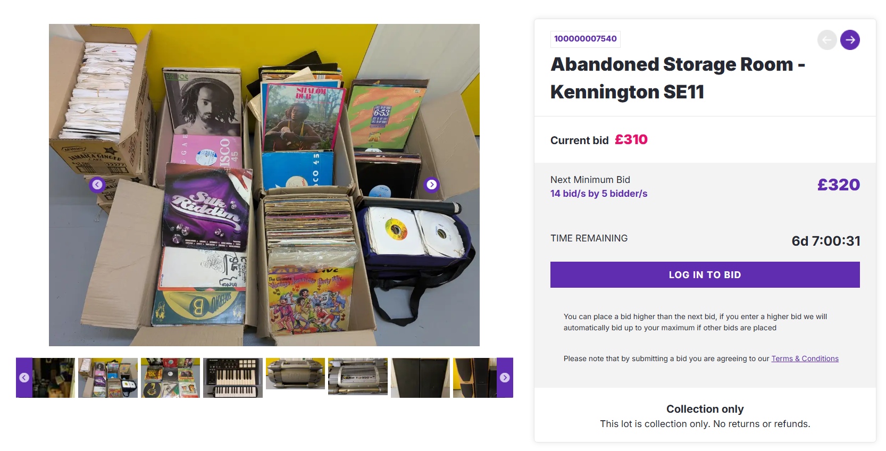Open the cluttered storage room thumbnail
Image resolution: width=886 pixels, height=451 pixels.
coord(54,378)
